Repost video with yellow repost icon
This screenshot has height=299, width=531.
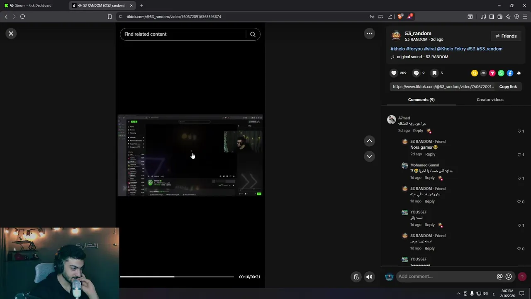pyautogui.click(x=475, y=73)
